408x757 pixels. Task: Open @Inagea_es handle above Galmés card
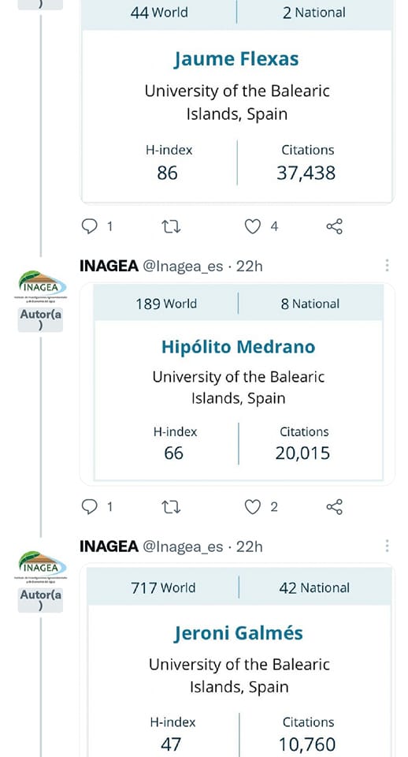point(183,547)
